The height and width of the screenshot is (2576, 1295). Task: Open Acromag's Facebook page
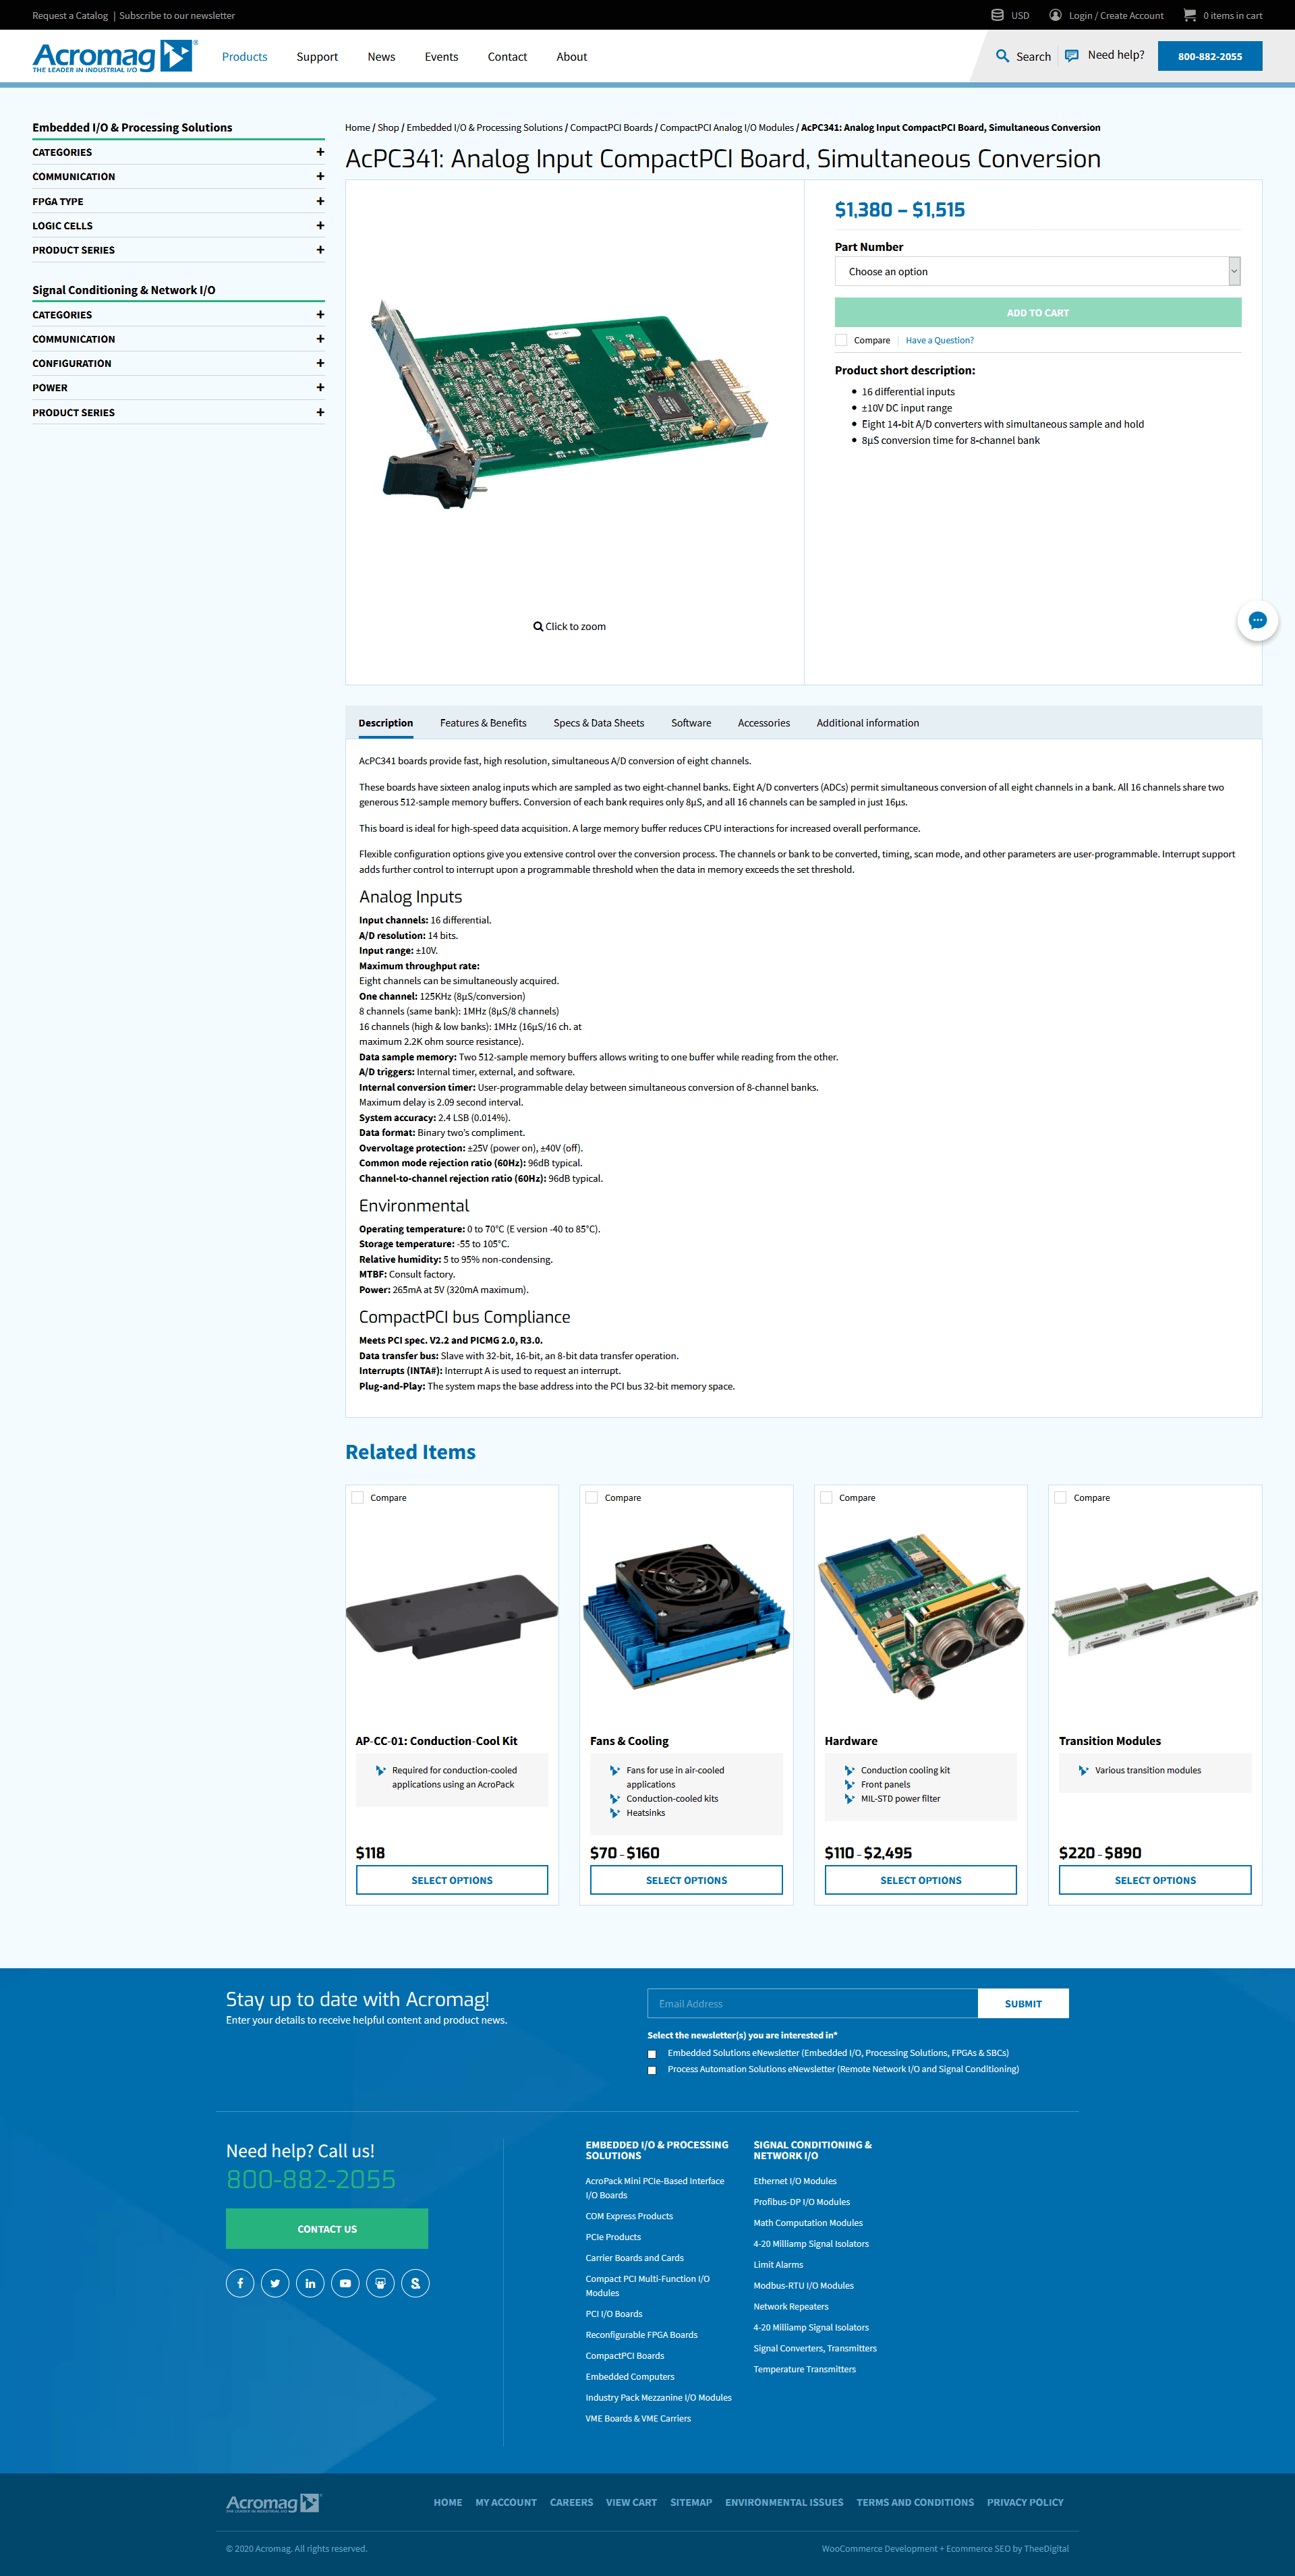(x=240, y=2283)
